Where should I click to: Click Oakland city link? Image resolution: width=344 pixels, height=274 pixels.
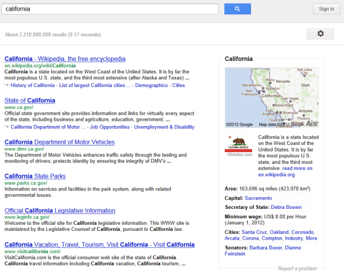point(279,232)
